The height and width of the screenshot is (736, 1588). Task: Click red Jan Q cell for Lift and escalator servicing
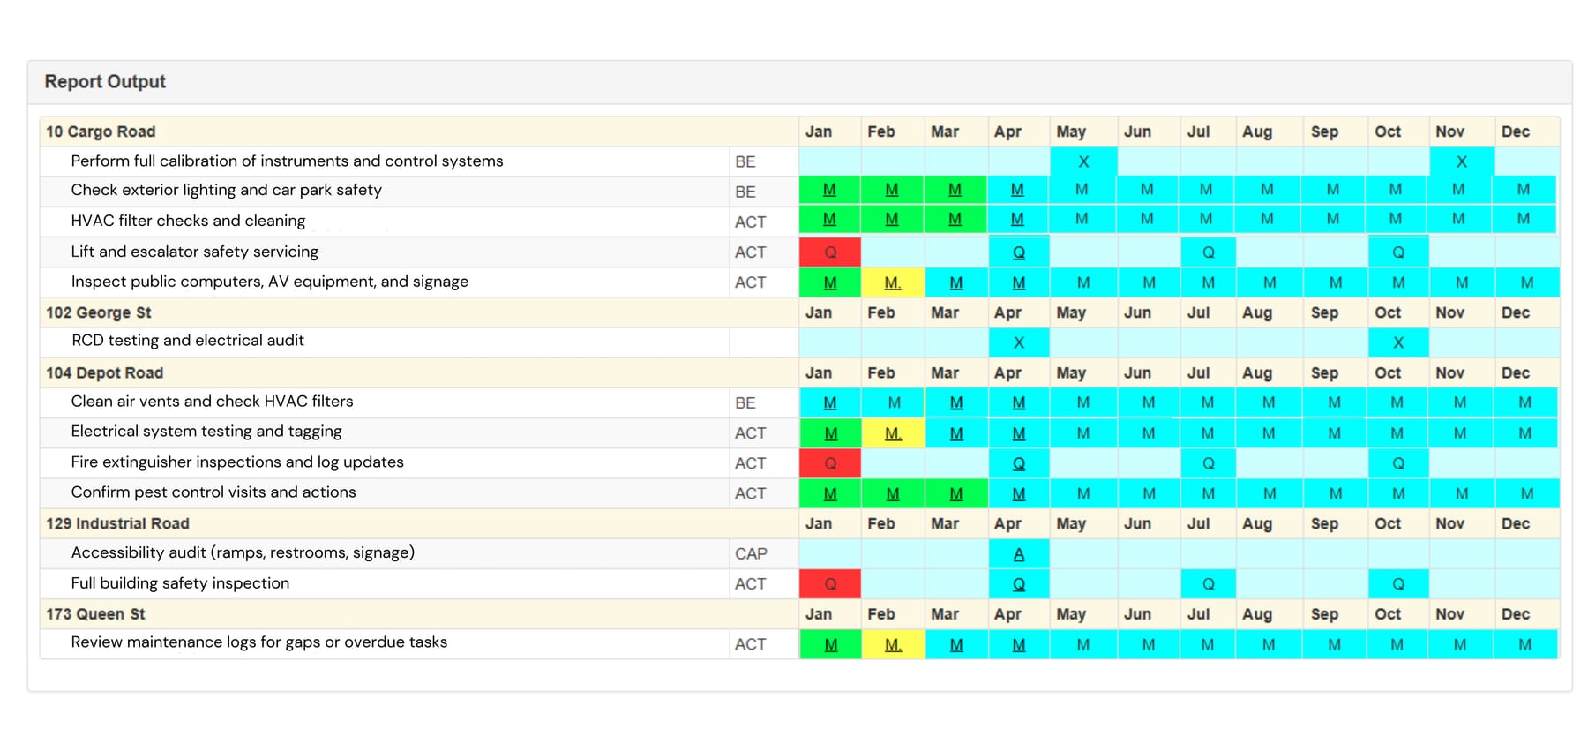[830, 252]
